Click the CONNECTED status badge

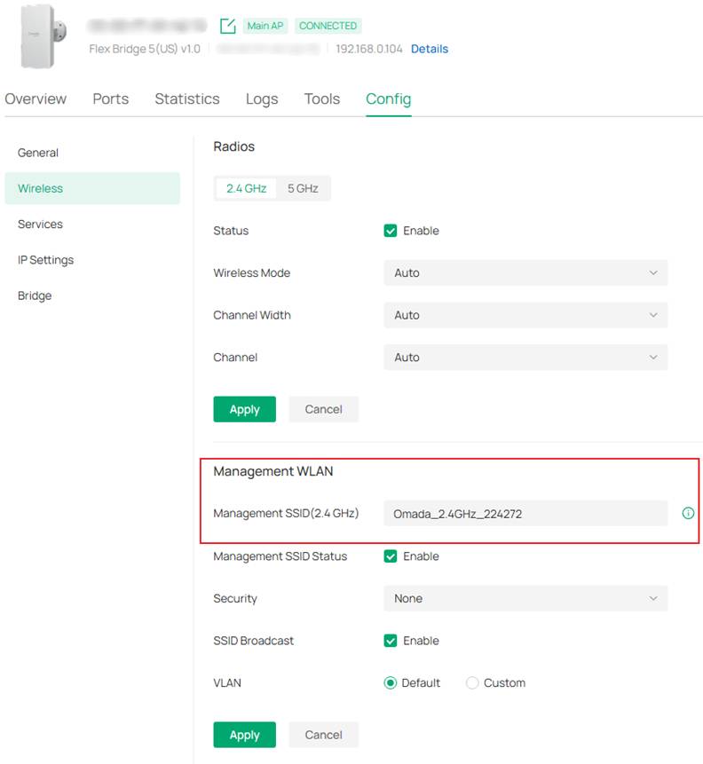[328, 26]
